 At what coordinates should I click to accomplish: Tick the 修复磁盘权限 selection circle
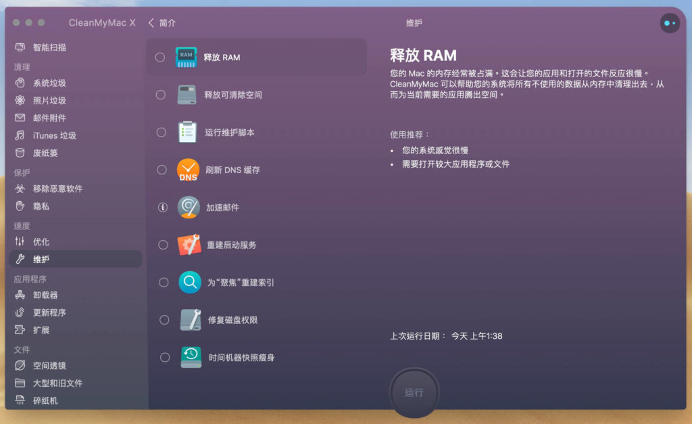point(164,320)
